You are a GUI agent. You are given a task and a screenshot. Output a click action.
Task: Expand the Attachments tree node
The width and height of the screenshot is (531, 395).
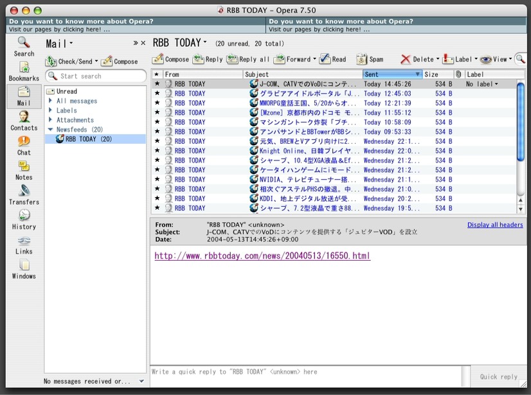pyautogui.click(x=50, y=119)
